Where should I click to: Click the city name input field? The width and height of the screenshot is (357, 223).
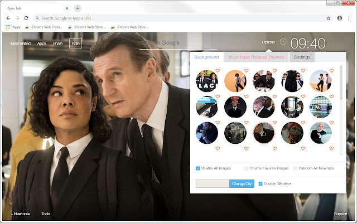click(213, 183)
